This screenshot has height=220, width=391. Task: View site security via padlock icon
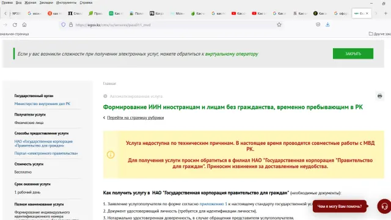tap(71, 24)
